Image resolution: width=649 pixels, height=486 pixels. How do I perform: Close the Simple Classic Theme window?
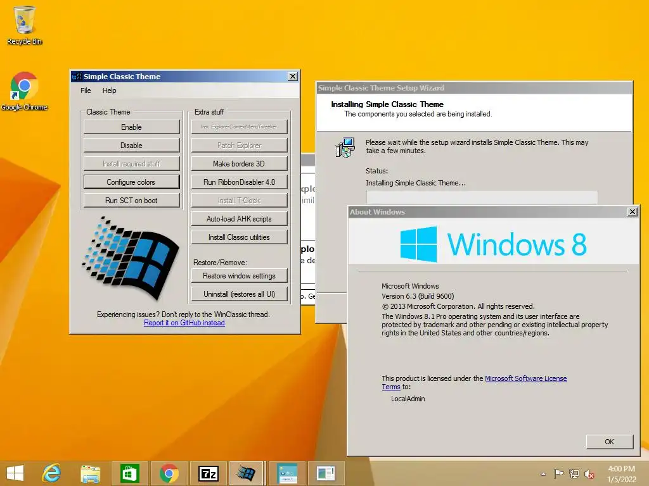coord(293,77)
